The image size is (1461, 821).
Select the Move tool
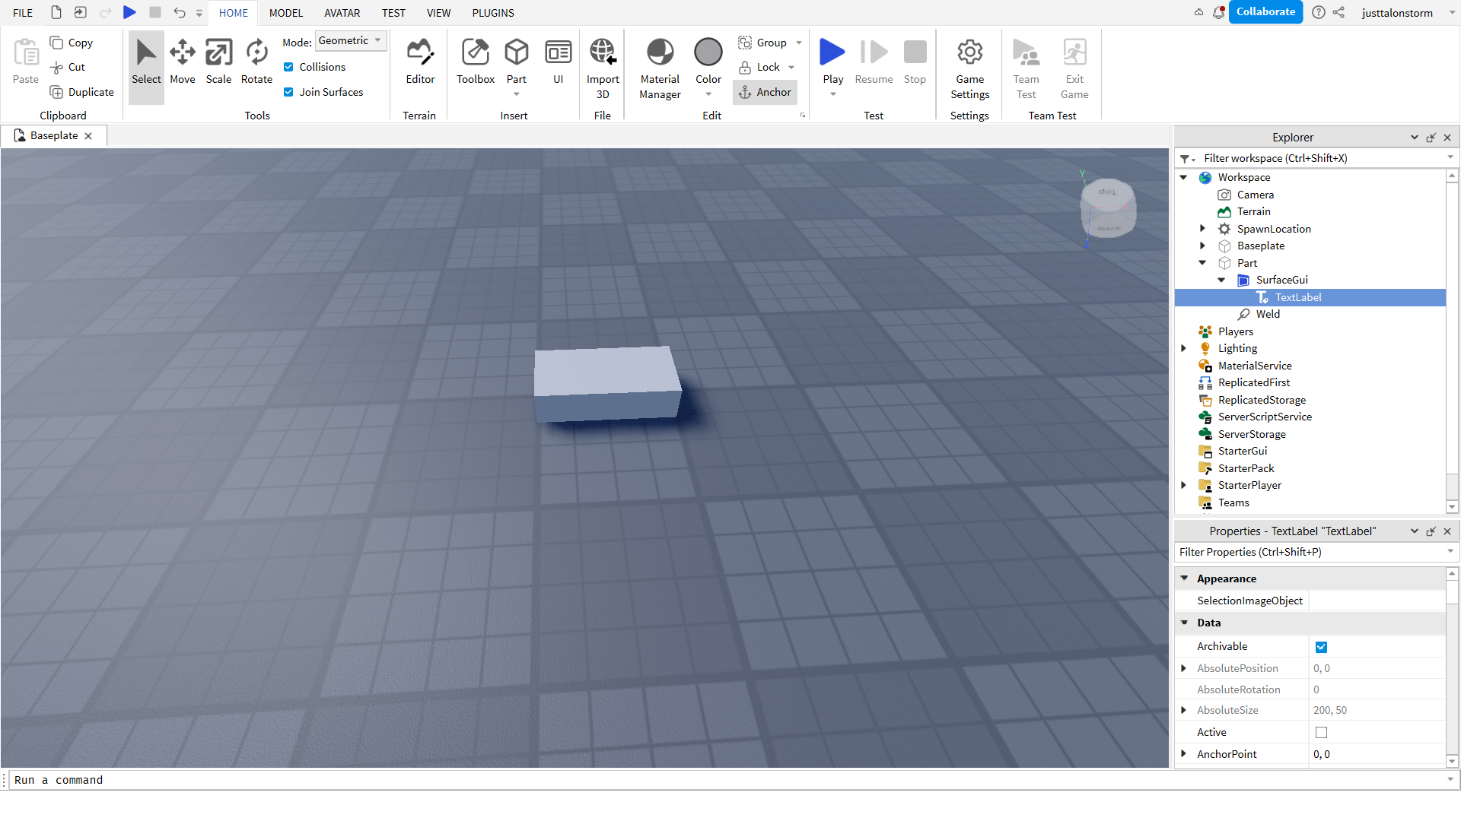[182, 61]
